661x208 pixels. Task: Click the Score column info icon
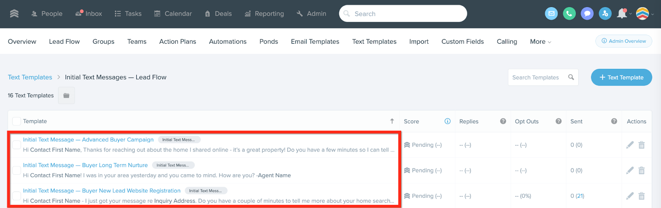tap(447, 121)
